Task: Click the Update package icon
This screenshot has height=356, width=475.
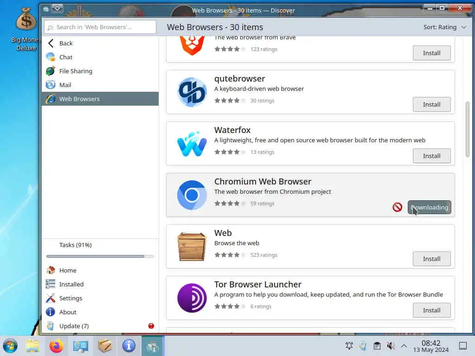Action: click(x=51, y=326)
